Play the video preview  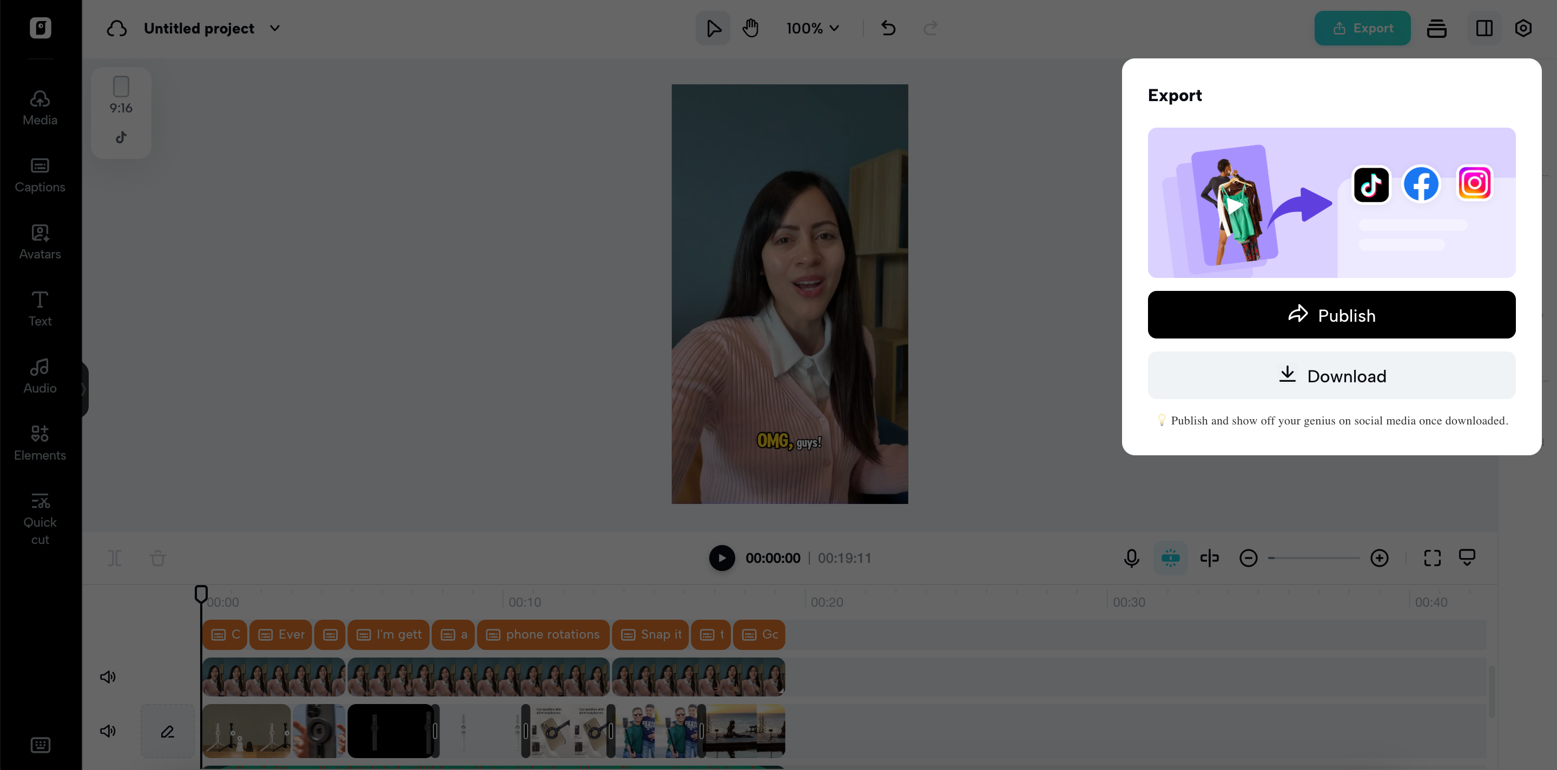coord(722,557)
